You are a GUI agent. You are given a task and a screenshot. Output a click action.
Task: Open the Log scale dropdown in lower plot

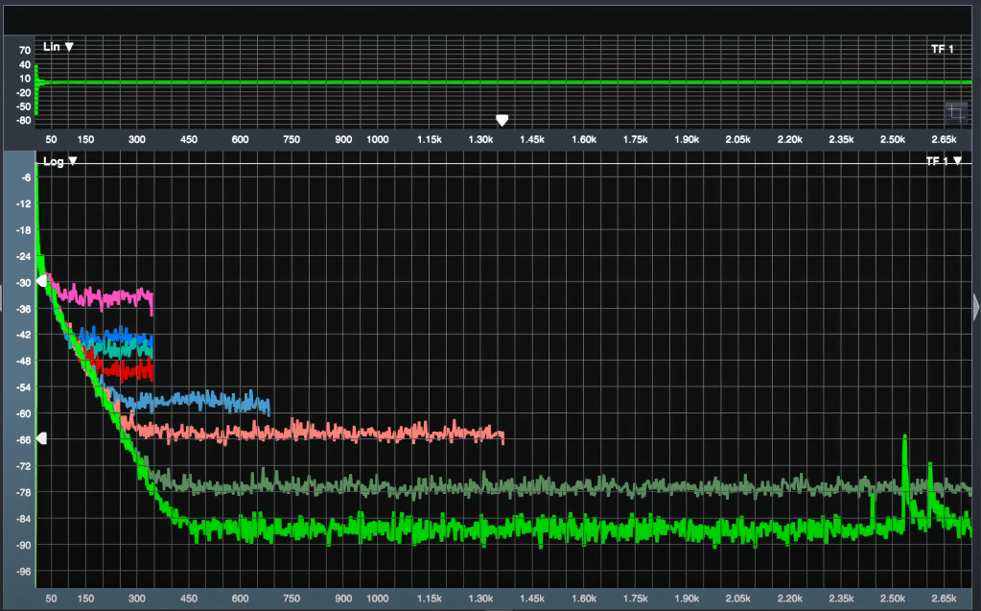[59, 162]
